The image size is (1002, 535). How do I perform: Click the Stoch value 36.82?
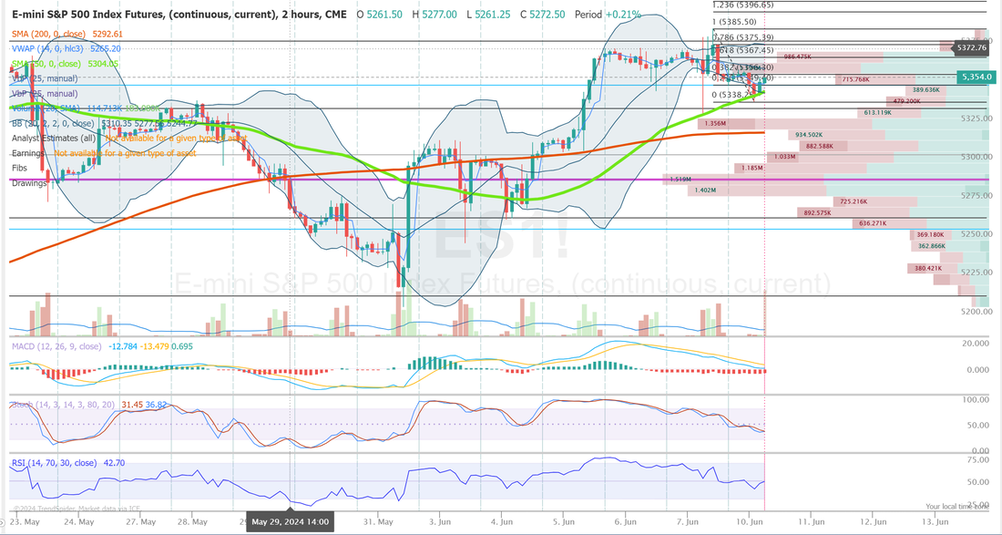(157, 405)
